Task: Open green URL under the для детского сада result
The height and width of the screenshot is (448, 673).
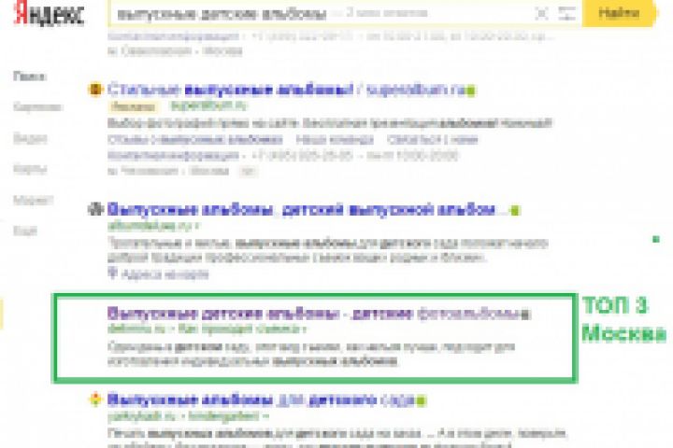Action: pos(188,415)
